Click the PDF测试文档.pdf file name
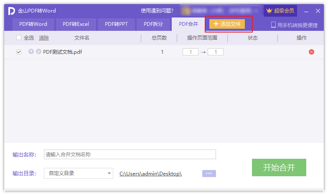 click(x=62, y=52)
